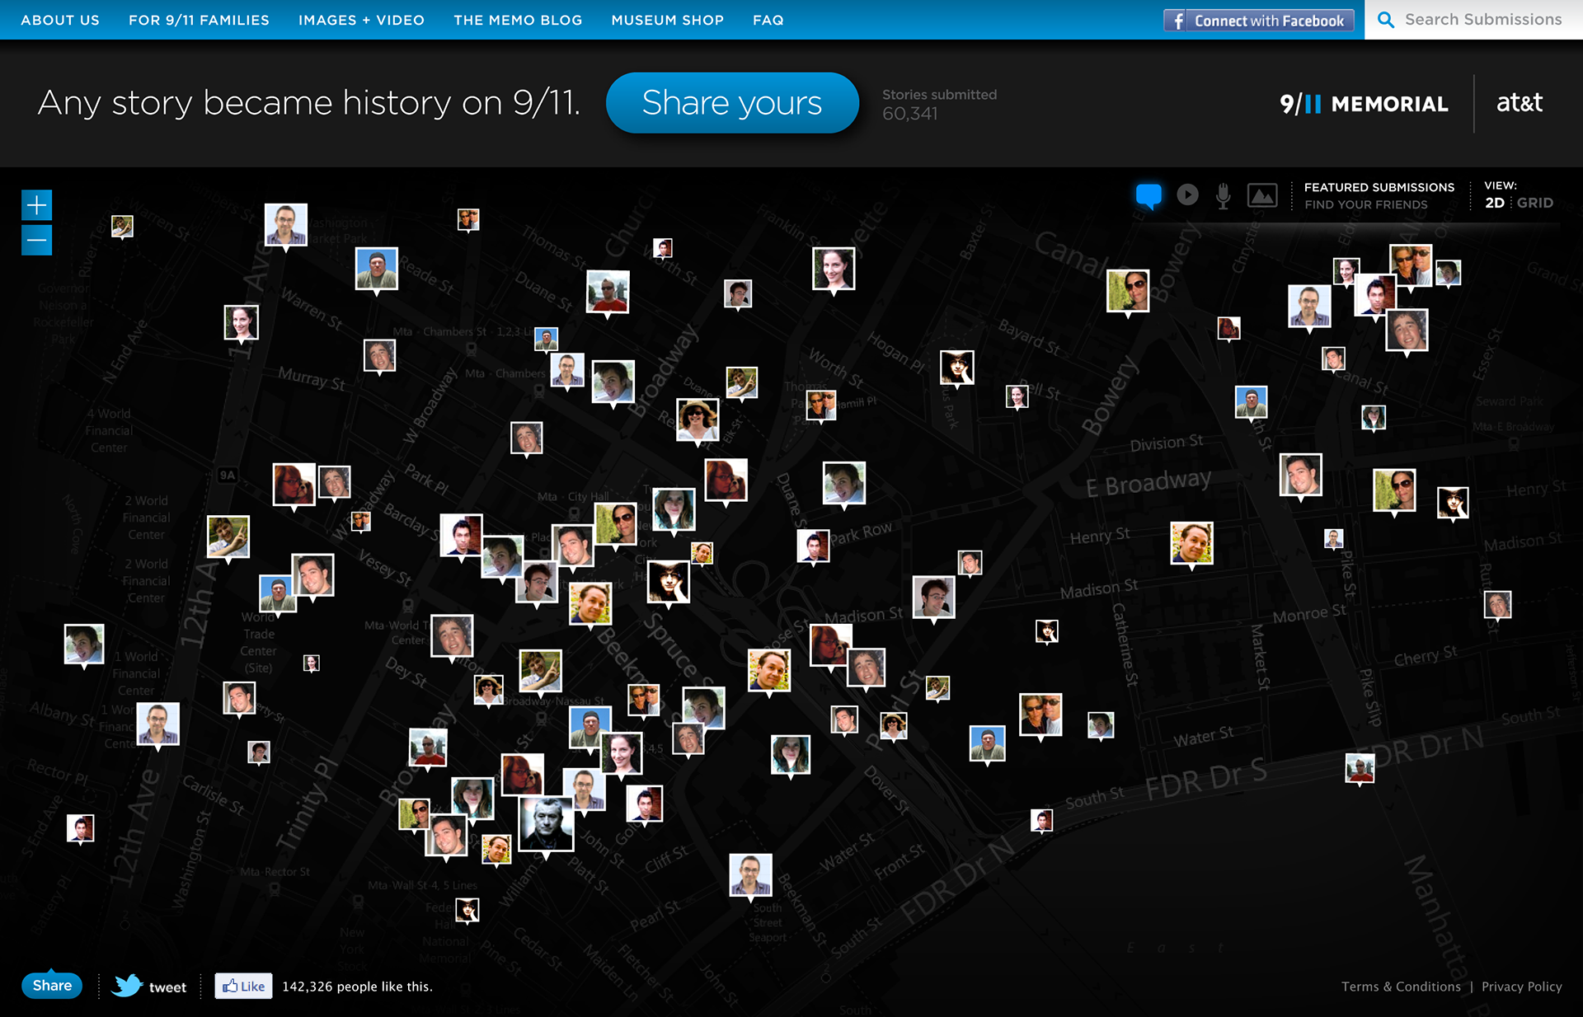Image resolution: width=1583 pixels, height=1017 pixels.
Task: Select Featured Submissions mode
Action: [1379, 187]
